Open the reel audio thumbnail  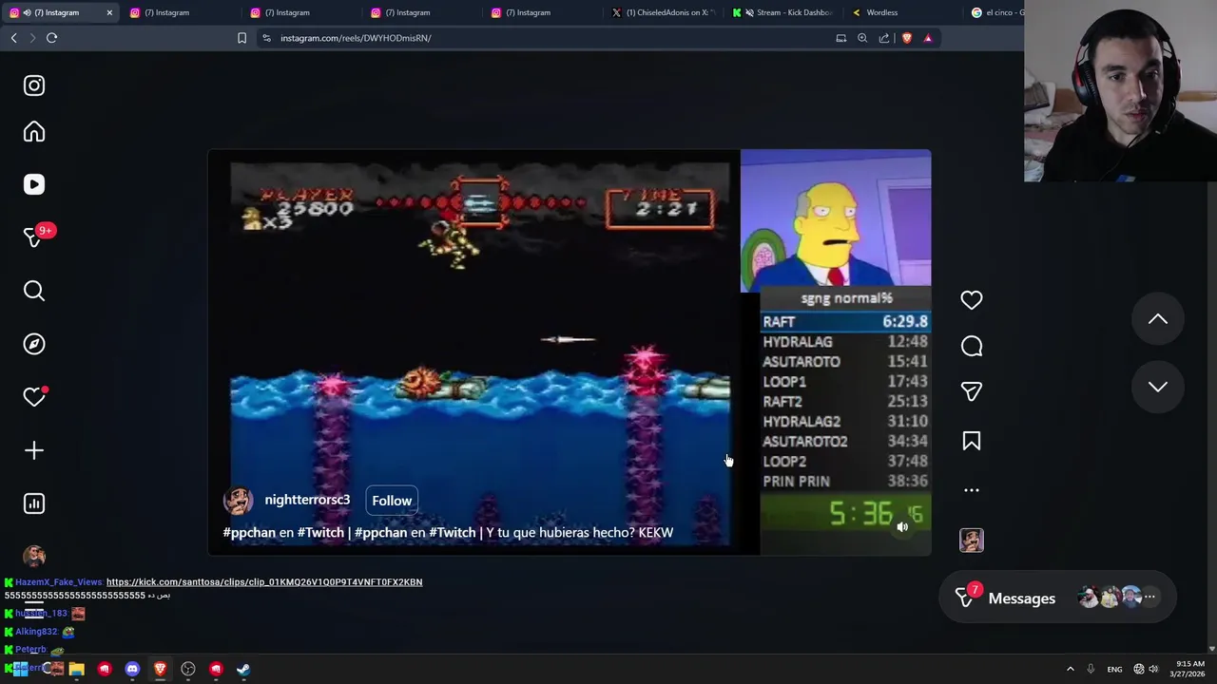(972, 541)
